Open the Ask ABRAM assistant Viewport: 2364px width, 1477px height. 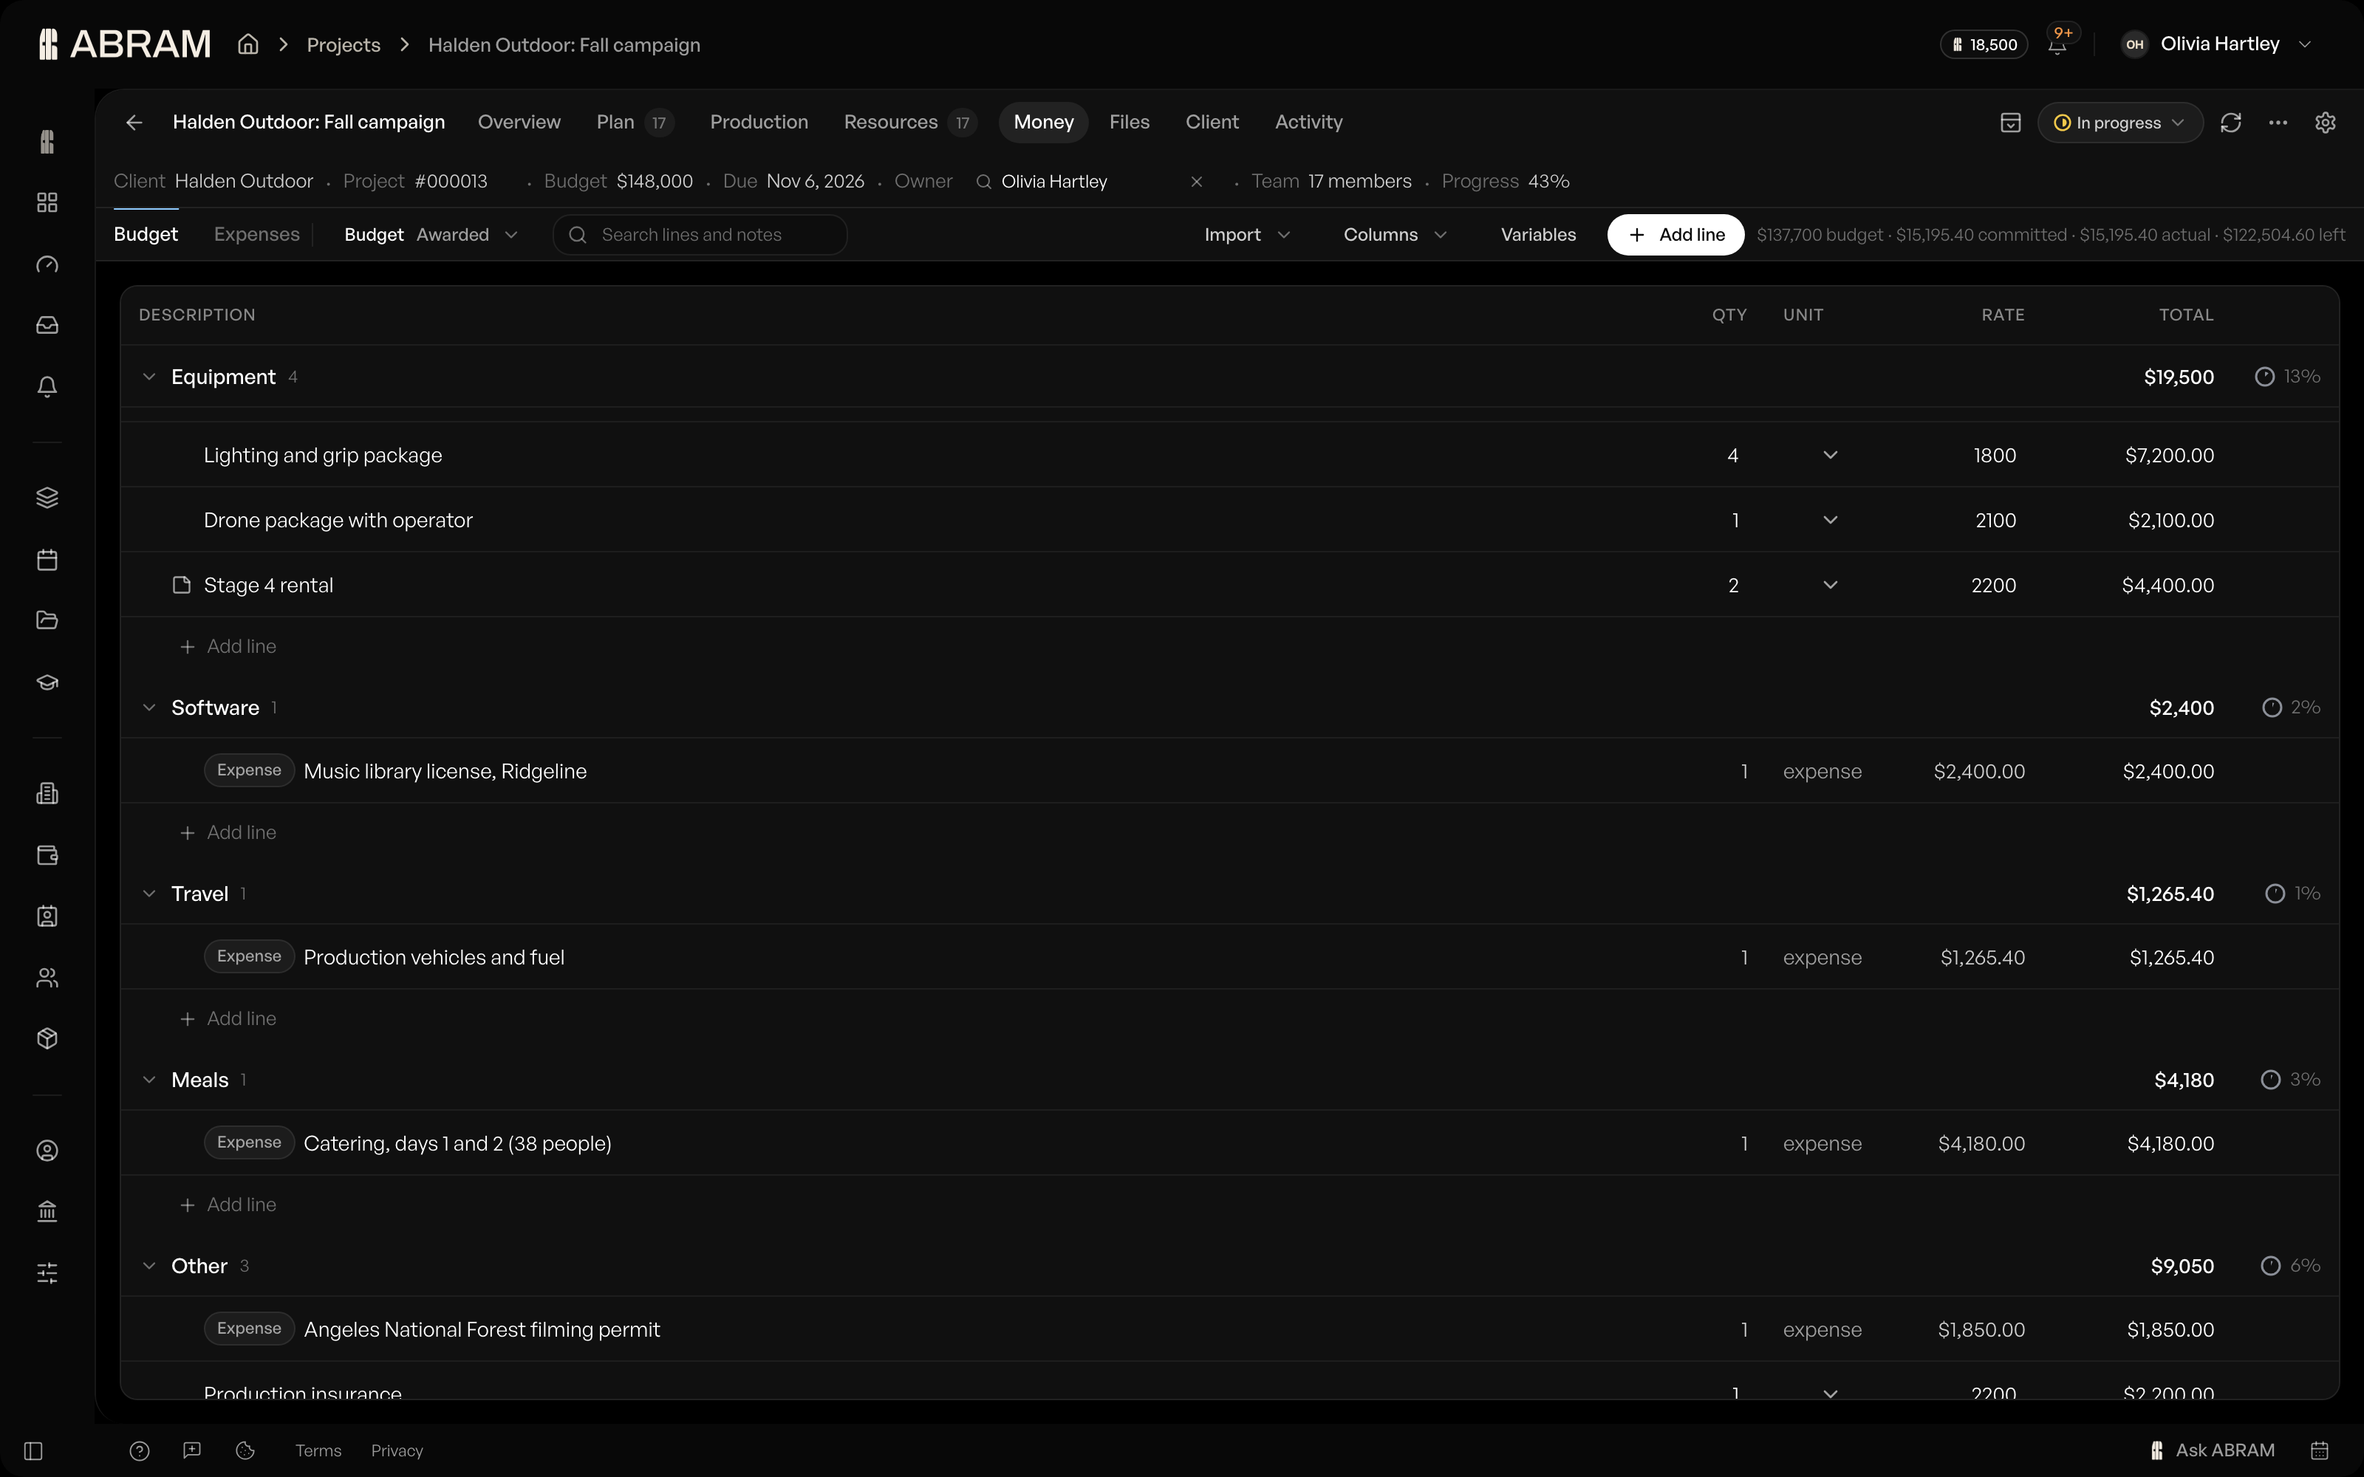(x=2212, y=1450)
